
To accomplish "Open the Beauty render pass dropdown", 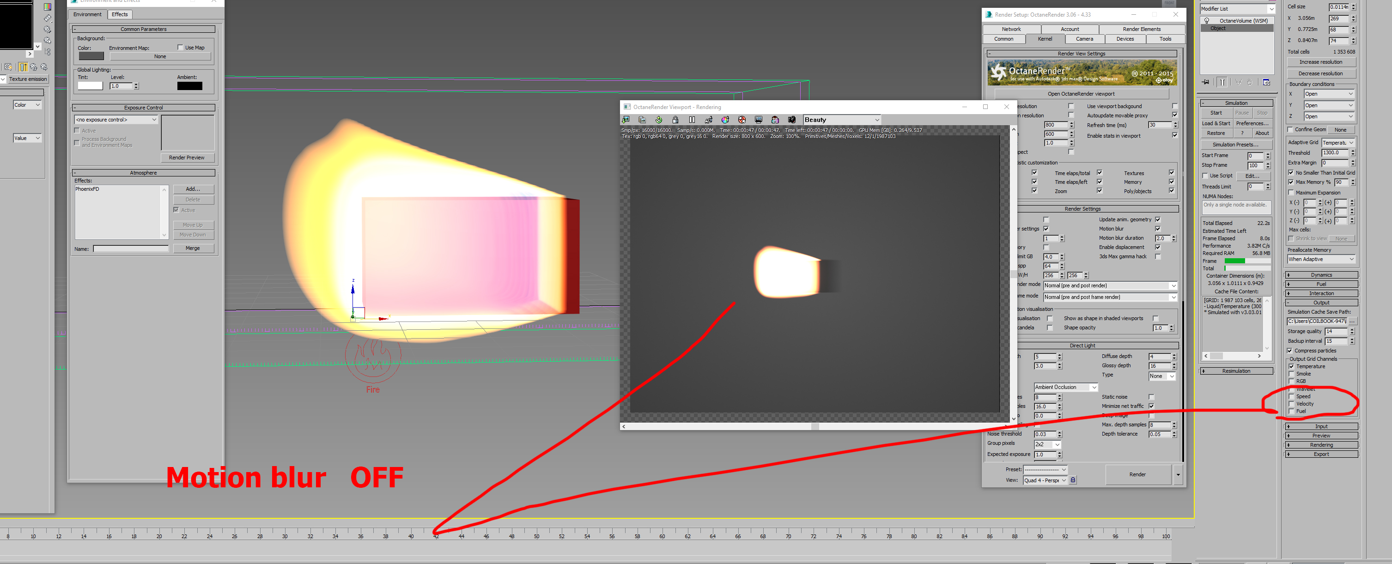I will pos(842,120).
